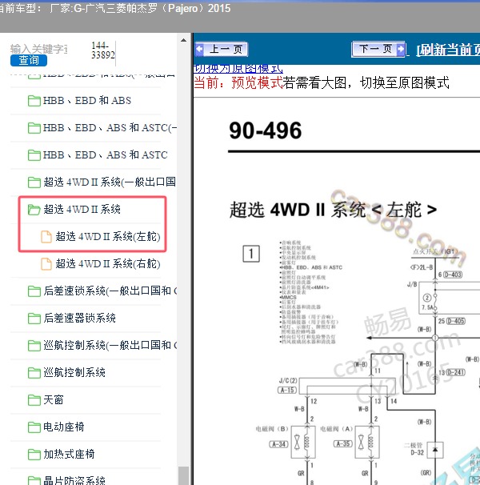
Task: Click the left arrow icon on 上一页
Action: pos(199,49)
